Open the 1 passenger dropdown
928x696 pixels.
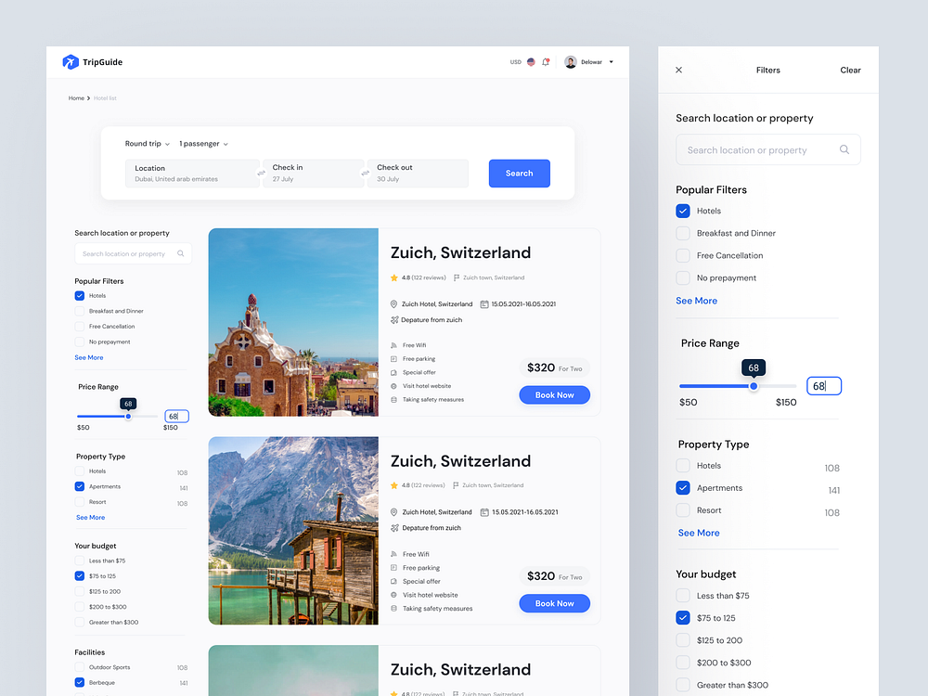(202, 144)
